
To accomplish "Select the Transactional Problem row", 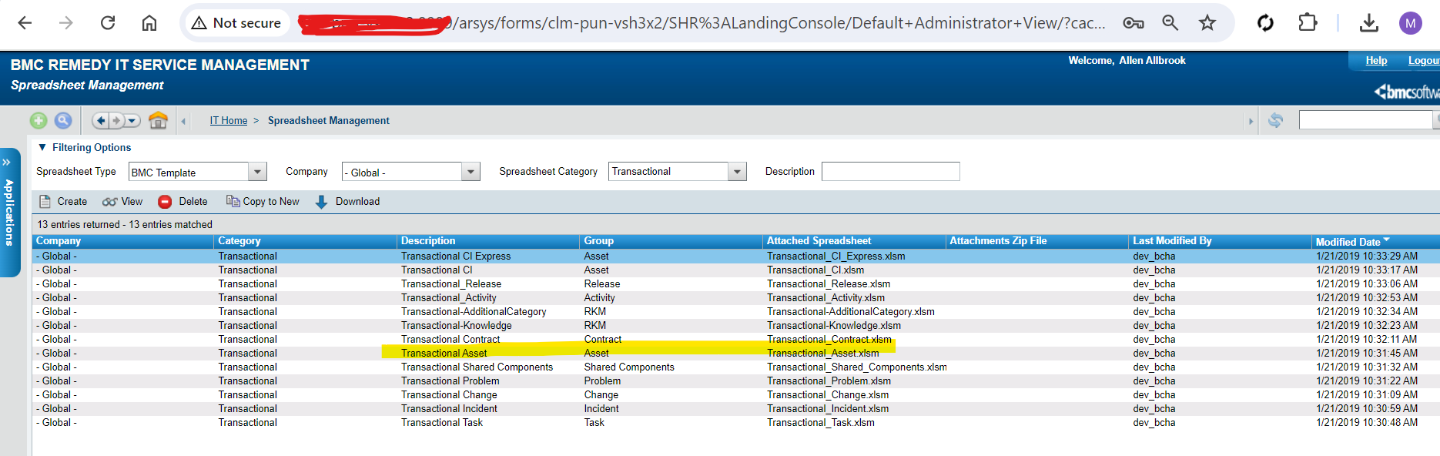I will coord(736,381).
